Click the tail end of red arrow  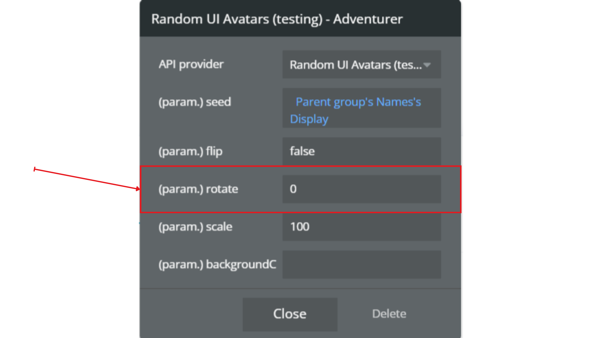[x=35, y=169]
